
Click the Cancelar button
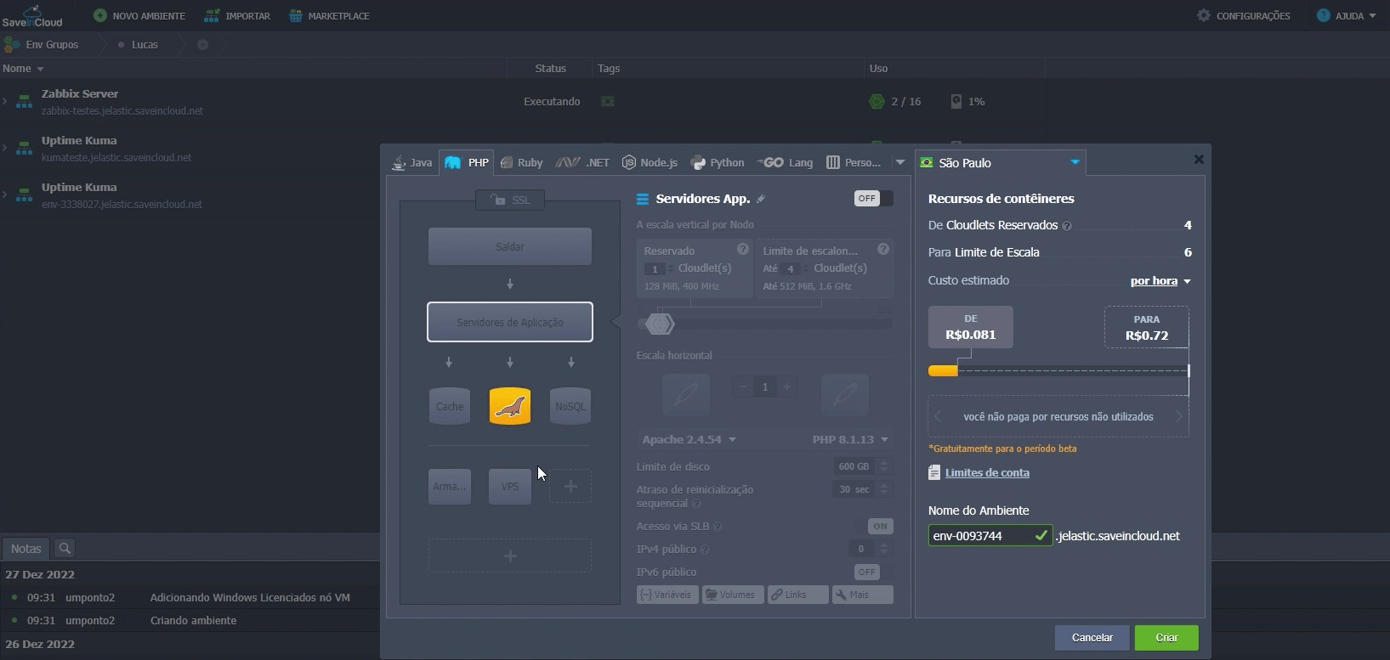coord(1092,638)
